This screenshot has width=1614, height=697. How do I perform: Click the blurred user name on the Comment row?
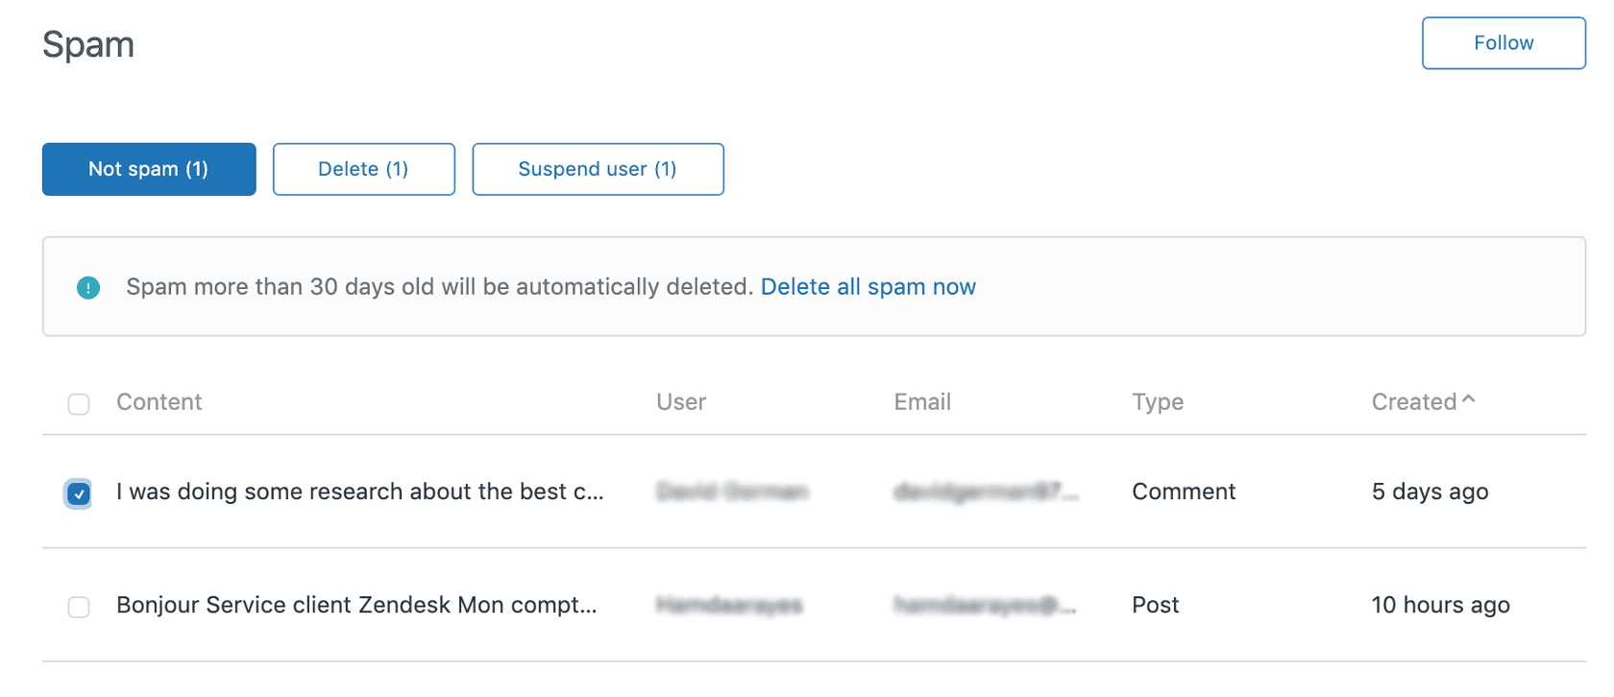[732, 492]
